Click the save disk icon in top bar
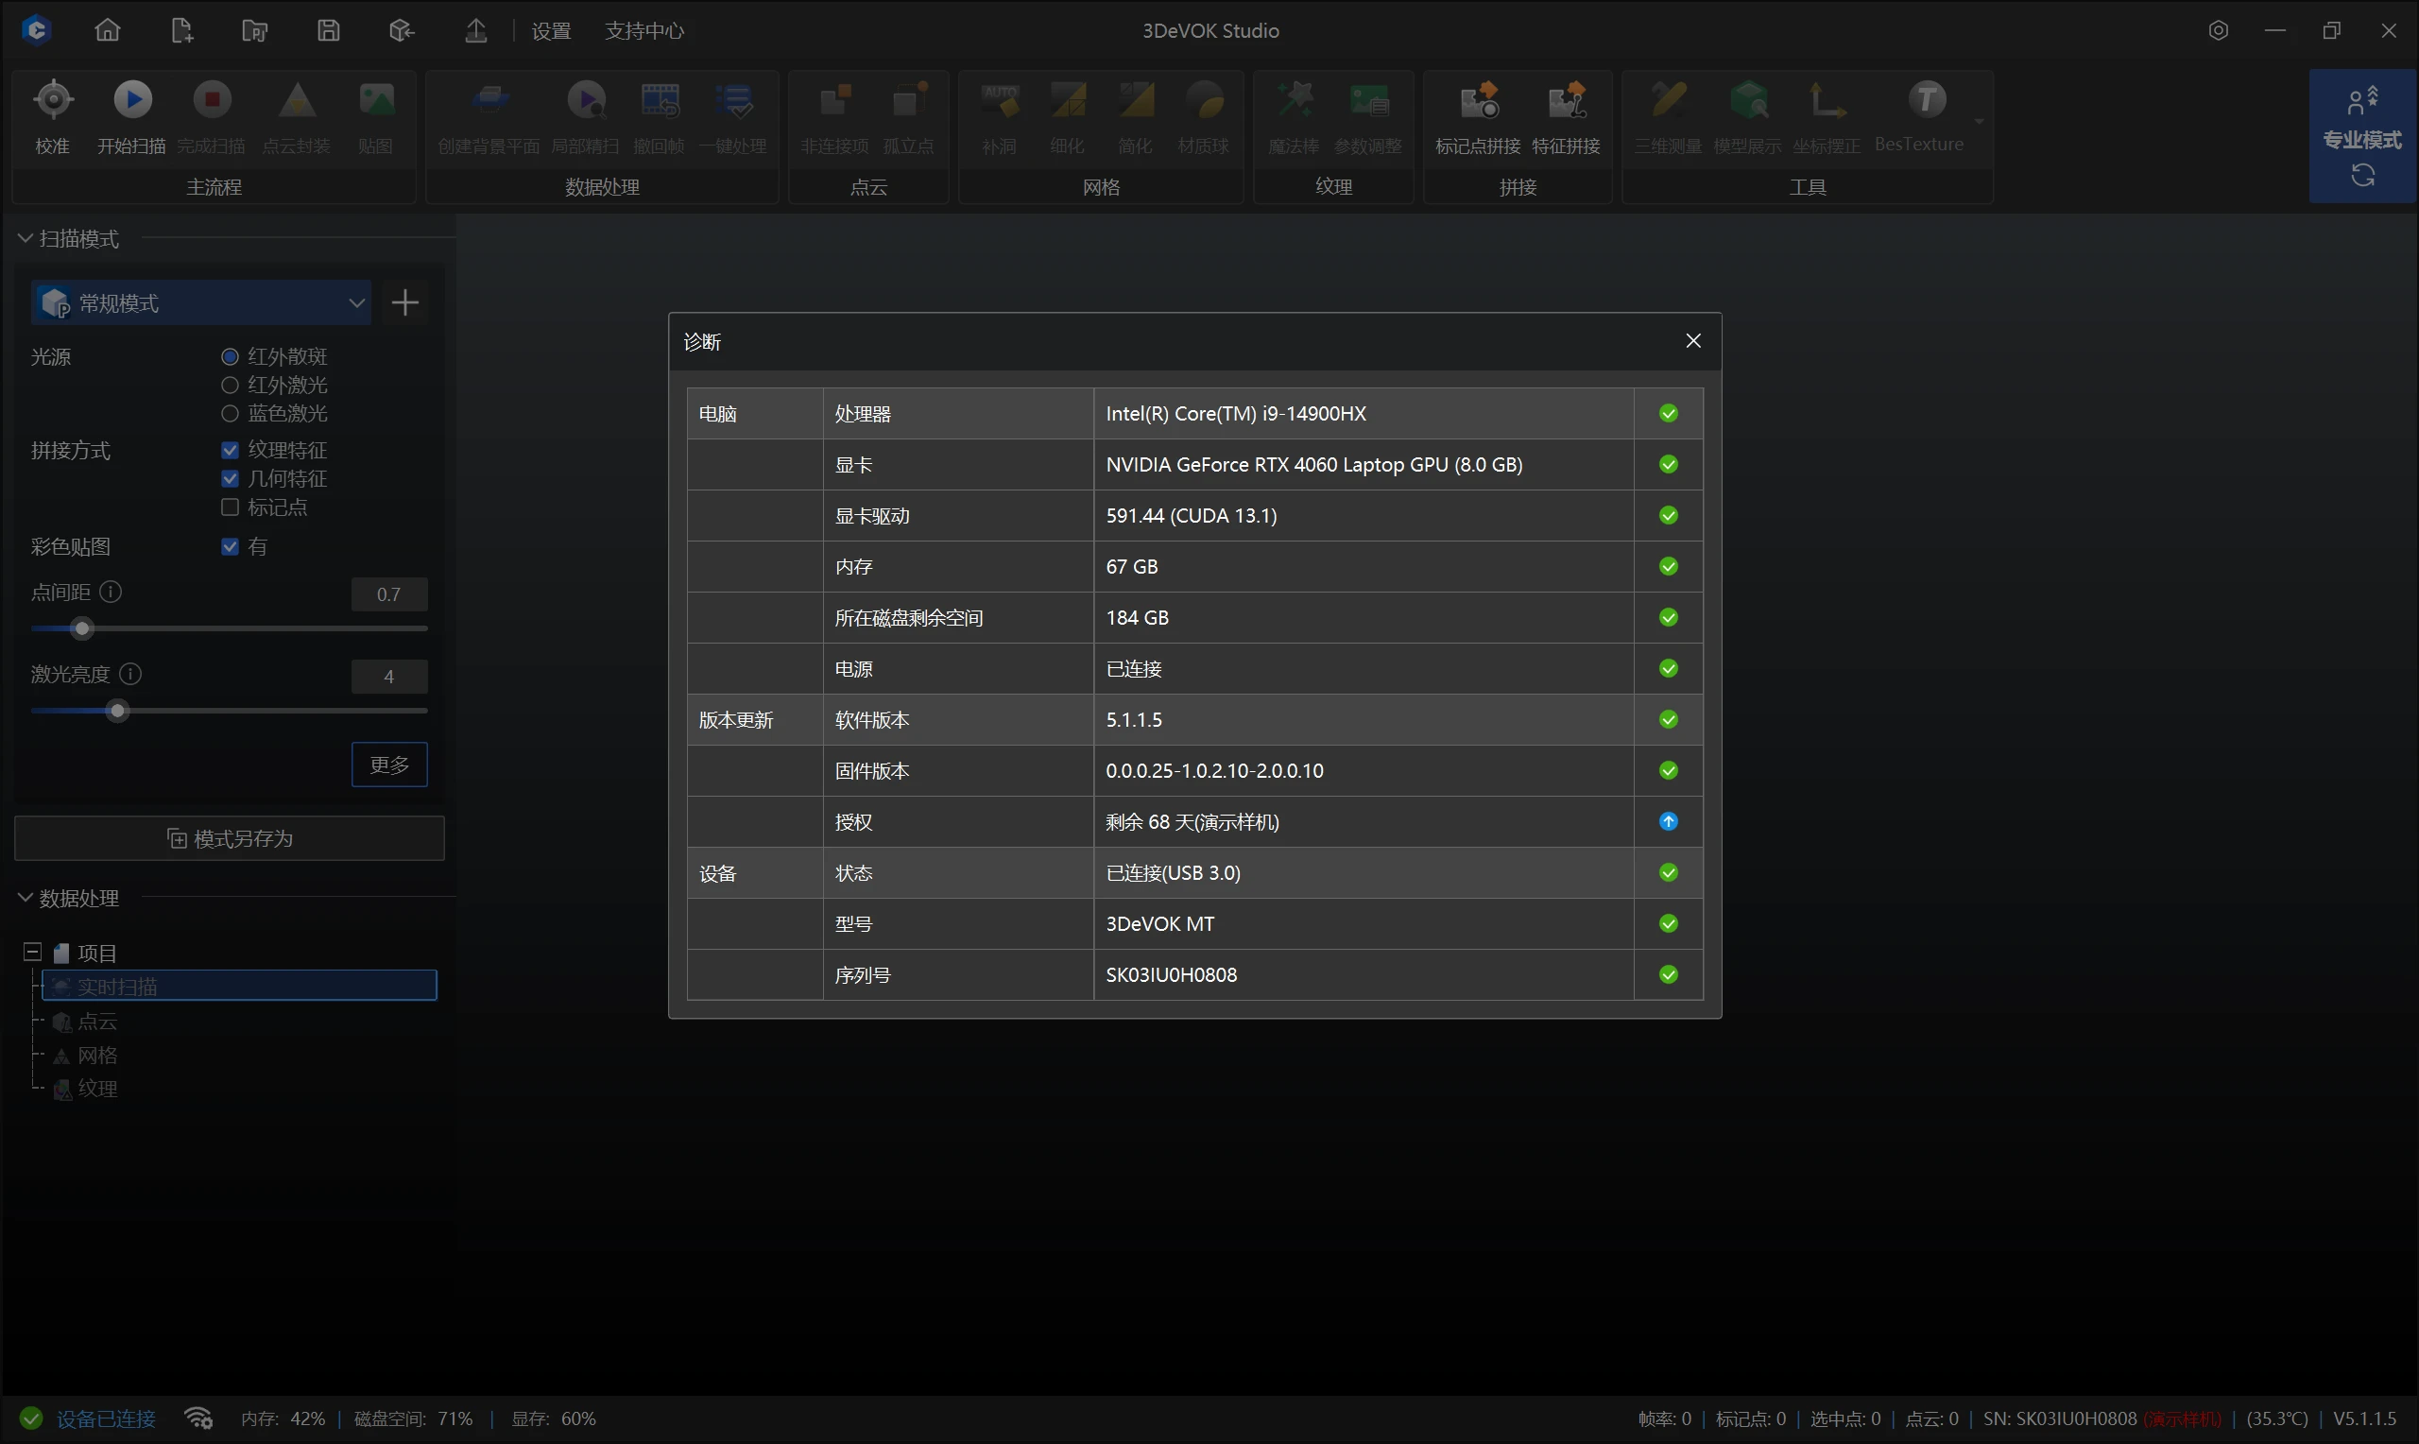Screen dimensions: 2419x1444 (x=328, y=30)
